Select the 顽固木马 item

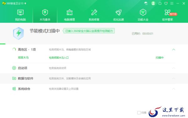(x=23, y=57)
